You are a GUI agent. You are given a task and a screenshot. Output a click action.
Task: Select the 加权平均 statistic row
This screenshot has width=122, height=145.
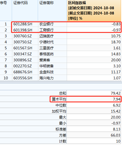(60, 111)
